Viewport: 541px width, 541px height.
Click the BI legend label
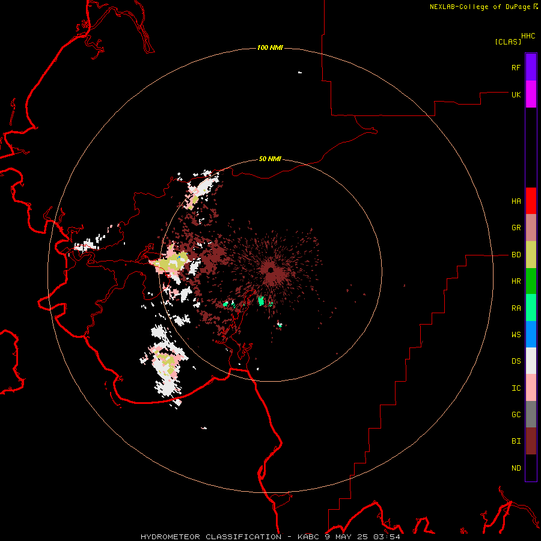point(516,441)
